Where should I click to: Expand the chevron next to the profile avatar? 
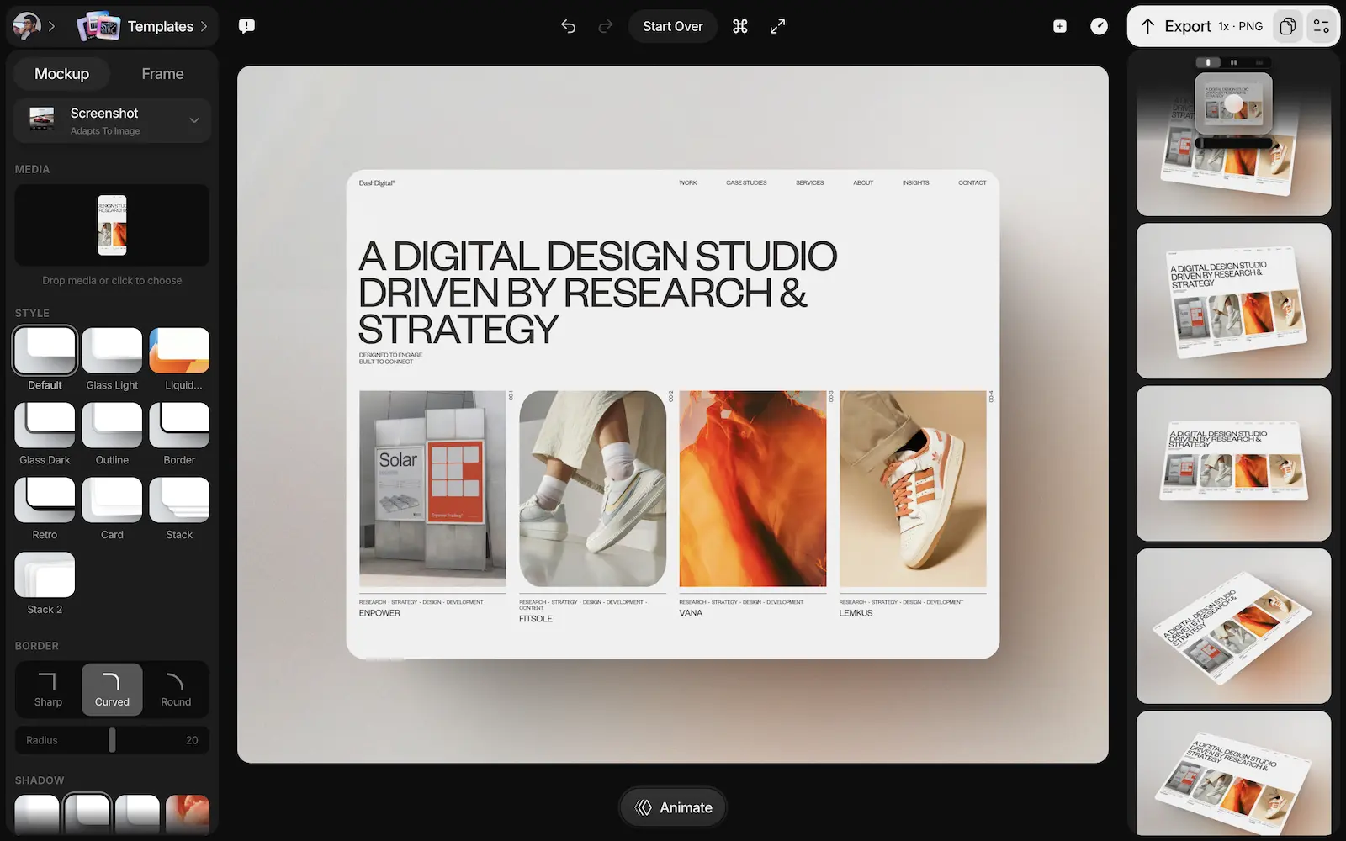tap(52, 26)
